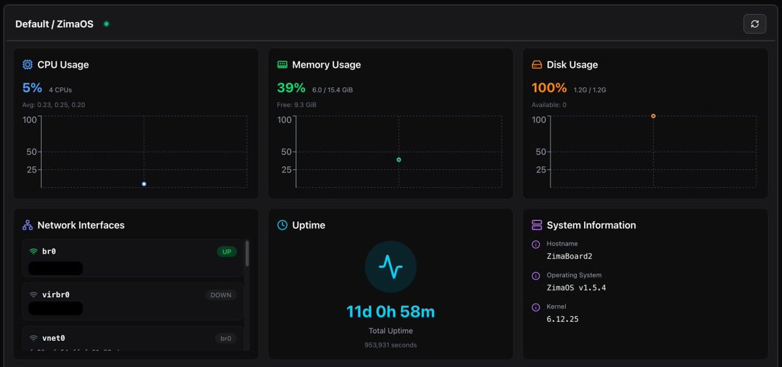This screenshot has height=367, width=782.
Task: Click the info icon next to Hostname
Action: [536, 244]
